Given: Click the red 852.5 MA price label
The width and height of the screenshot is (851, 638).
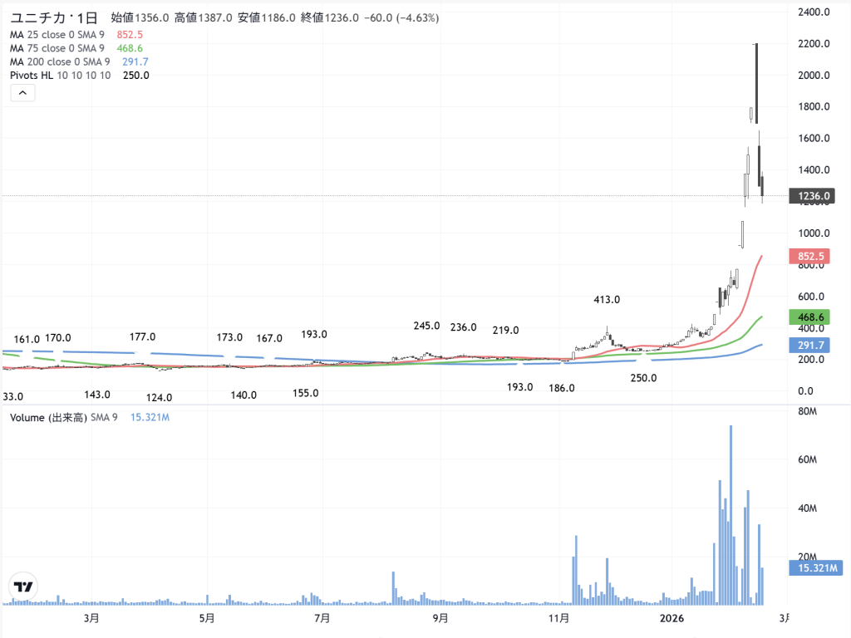Looking at the screenshot, I should (x=812, y=257).
